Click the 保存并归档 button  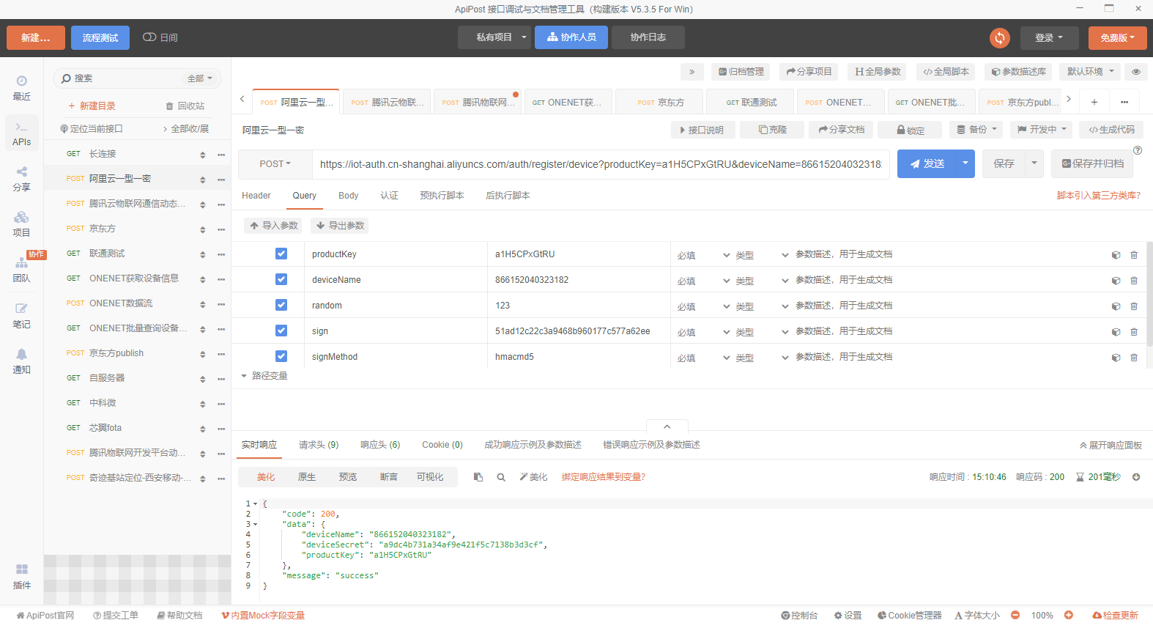point(1092,163)
